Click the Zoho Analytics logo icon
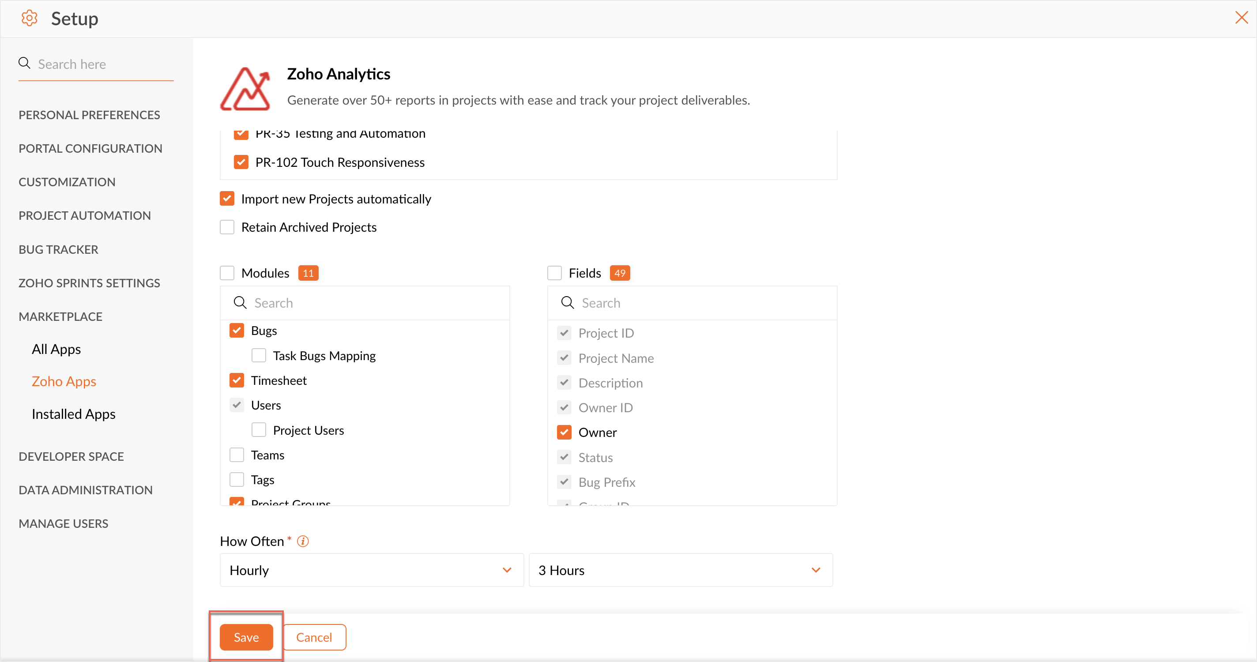Image resolution: width=1257 pixels, height=662 pixels. tap(245, 88)
